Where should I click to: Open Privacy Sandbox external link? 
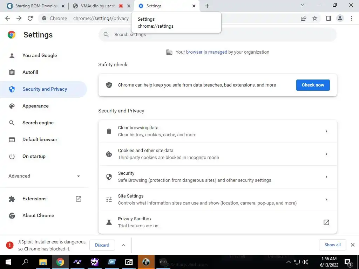[326, 222]
